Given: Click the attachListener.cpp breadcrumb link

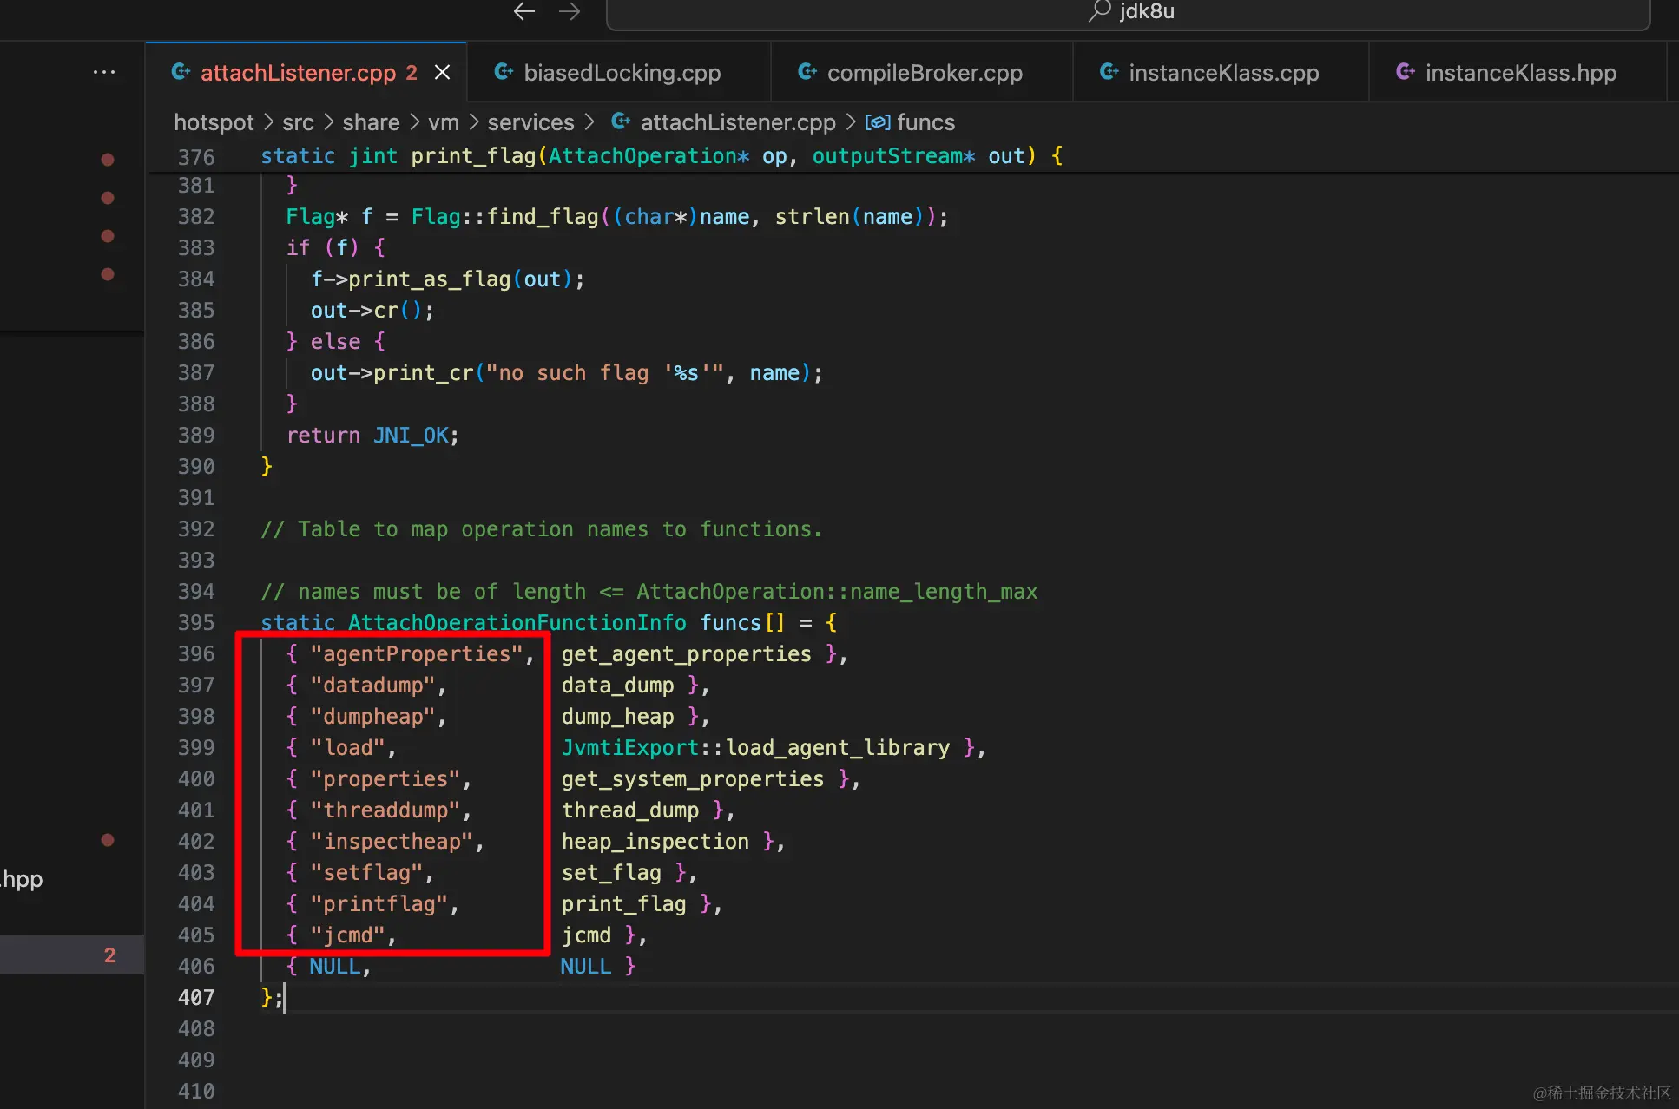Looking at the screenshot, I should tap(737, 122).
